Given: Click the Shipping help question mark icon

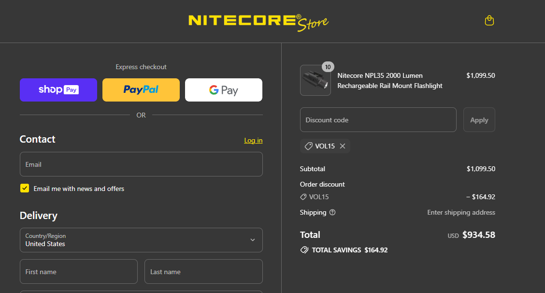Looking at the screenshot, I should coord(332,212).
